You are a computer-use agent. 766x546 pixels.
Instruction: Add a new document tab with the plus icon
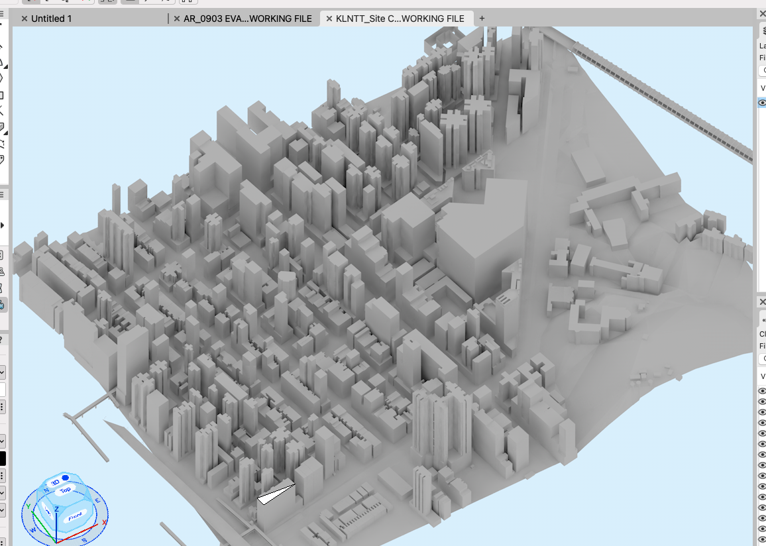coord(482,19)
